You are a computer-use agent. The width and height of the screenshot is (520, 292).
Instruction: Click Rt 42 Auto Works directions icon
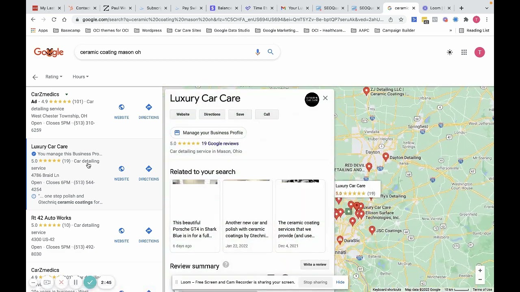click(x=149, y=231)
